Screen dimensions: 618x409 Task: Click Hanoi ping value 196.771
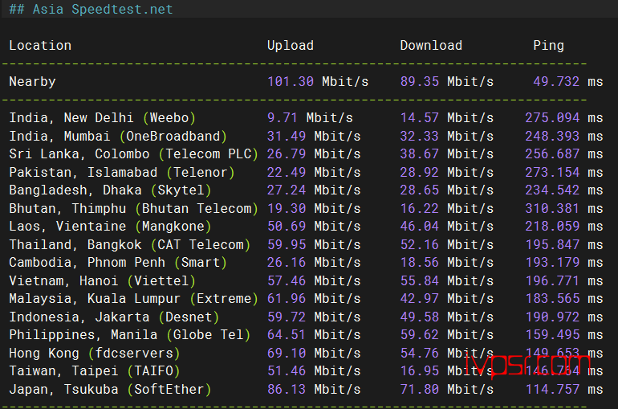(x=552, y=280)
